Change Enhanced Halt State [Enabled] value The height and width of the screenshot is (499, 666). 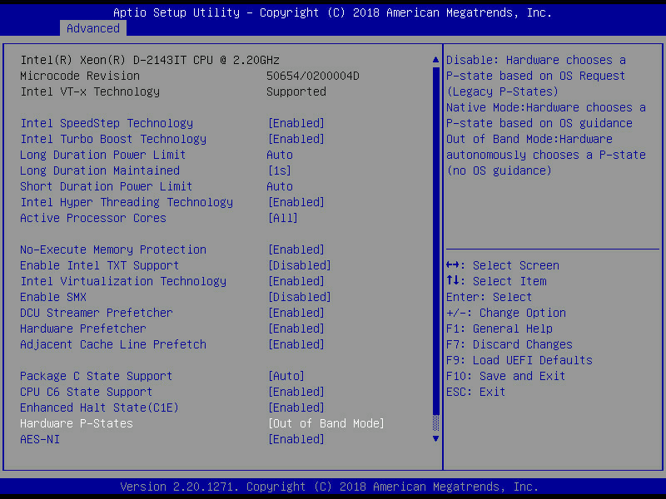tap(296, 408)
